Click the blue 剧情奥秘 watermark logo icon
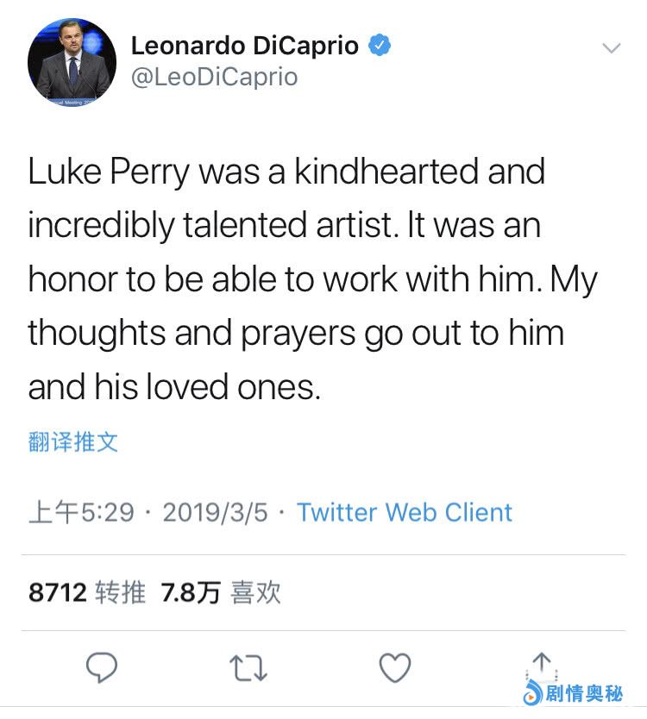This screenshot has height=719, width=647. pos(532,692)
